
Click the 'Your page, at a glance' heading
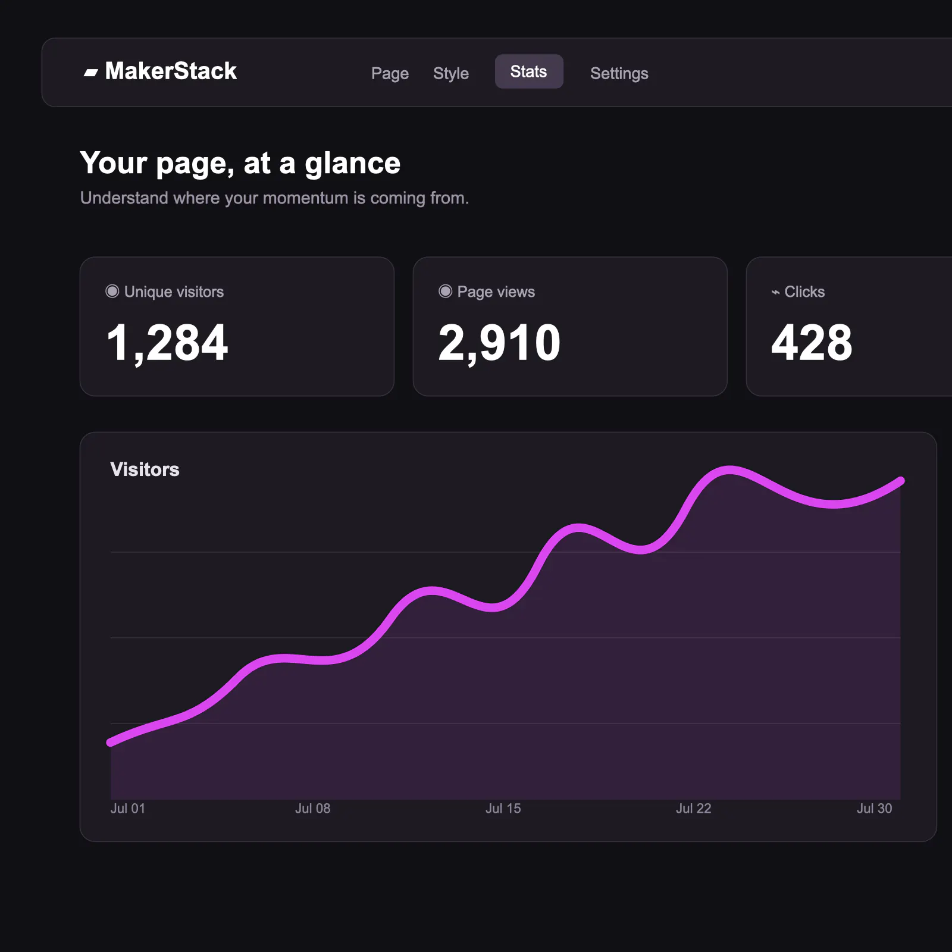[x=240, y=163]
